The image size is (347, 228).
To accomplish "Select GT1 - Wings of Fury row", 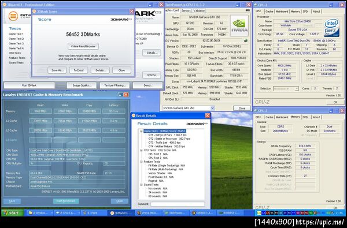I will 167,135.
